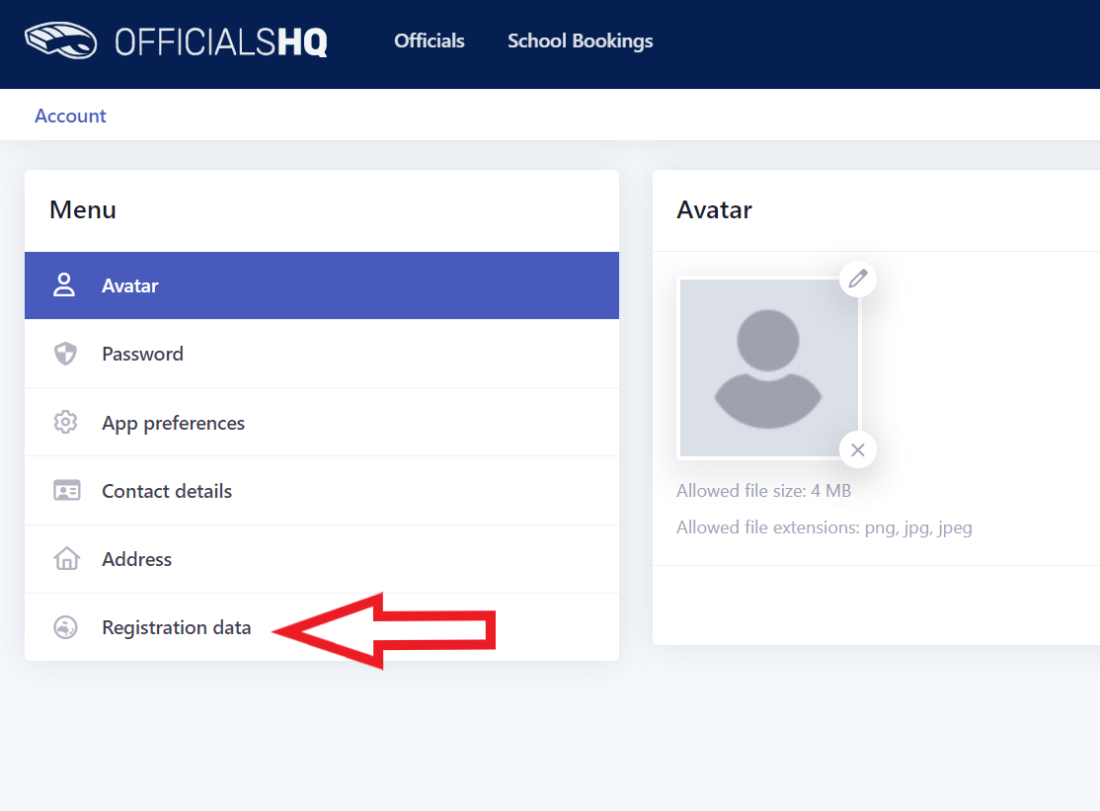
Task: Click the OFFICIALSHQ brand text
Action: pos(221,42)
